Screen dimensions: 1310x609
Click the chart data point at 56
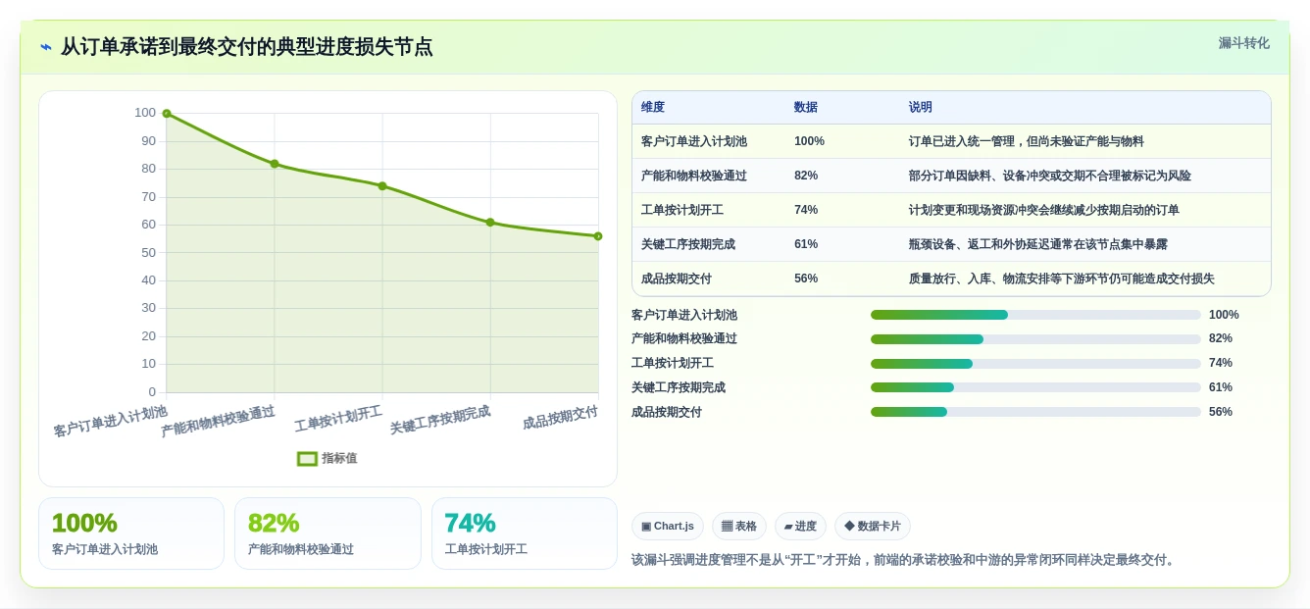click(x=598, y=236)
